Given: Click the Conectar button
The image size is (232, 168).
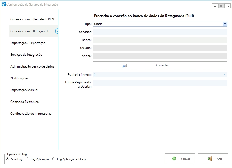Looking at the screenshot, I should (x=160, y=65).
